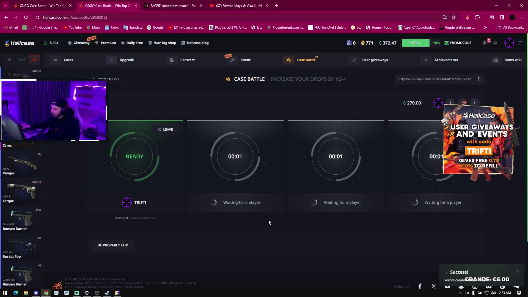Open the user profile avatar

point(509,43)
